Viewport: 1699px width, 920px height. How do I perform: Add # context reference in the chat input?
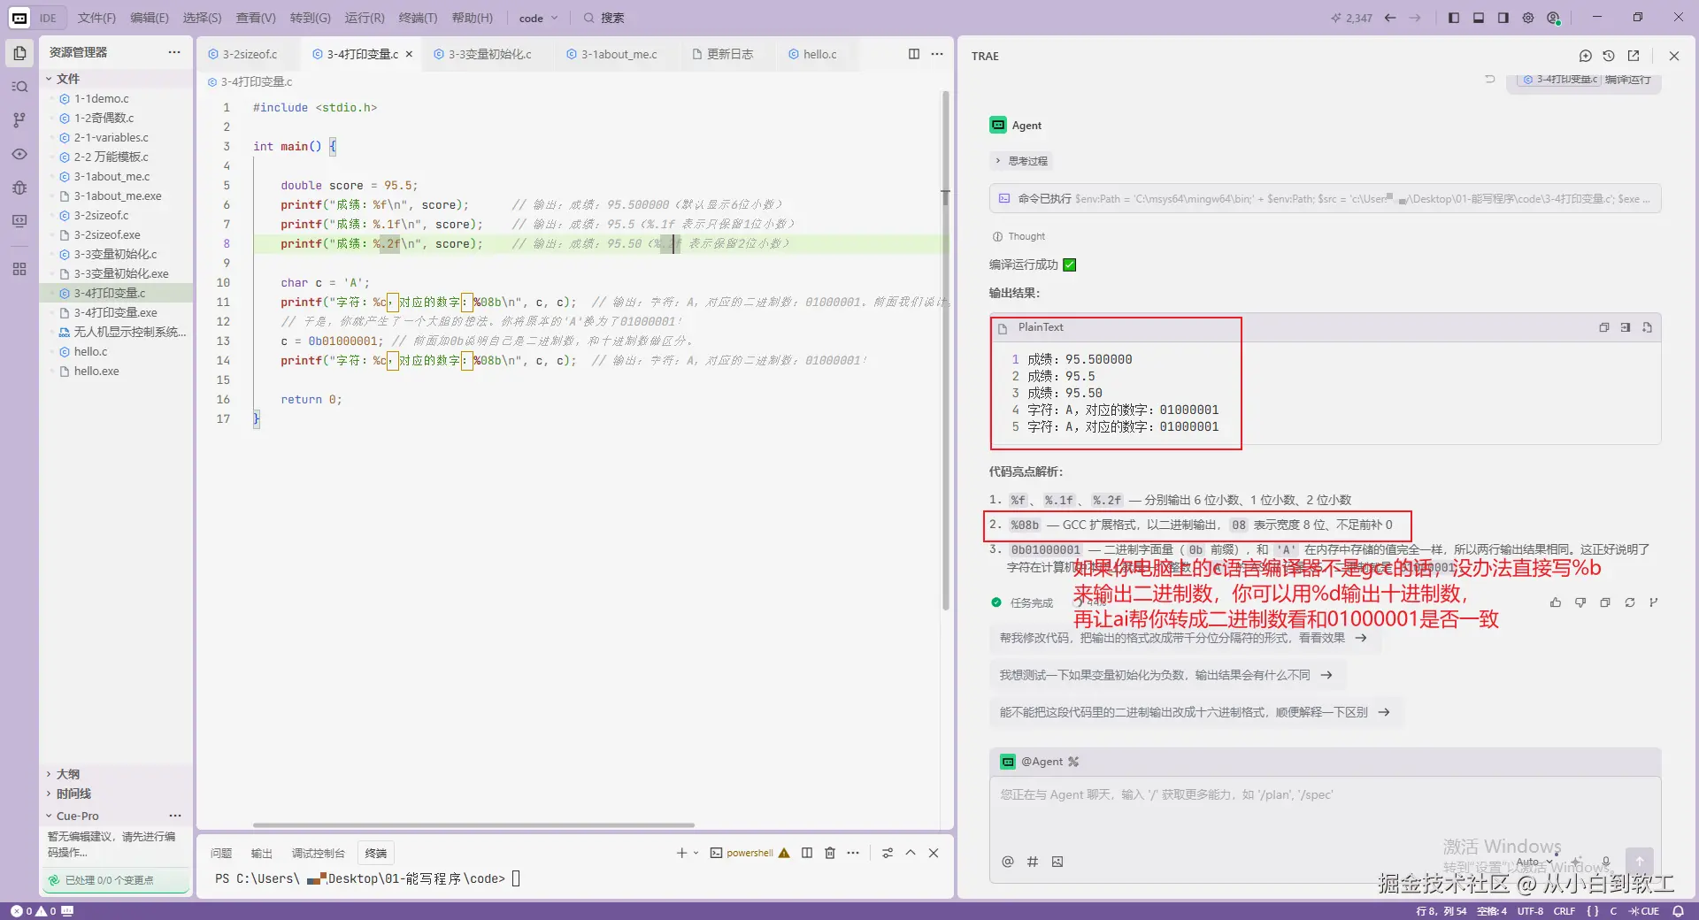[x=1033, y=862]
